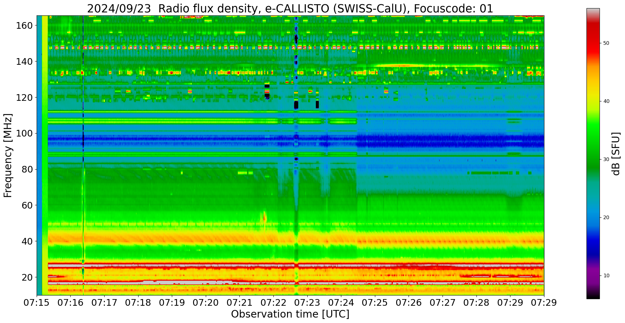Screen dimensions: 625x323
Task: Click the 07:25 time tick label
Action: point(375,303)
